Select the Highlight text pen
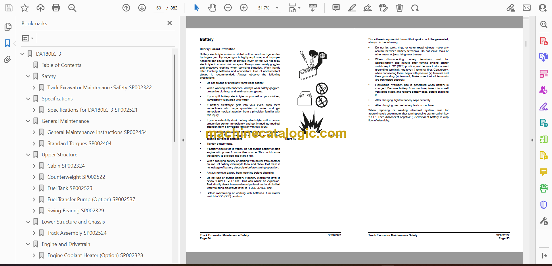Screen dimensions: 552x266 (x=352, y=8)
